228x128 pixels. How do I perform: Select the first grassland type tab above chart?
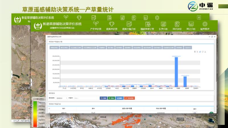(54, 48)
